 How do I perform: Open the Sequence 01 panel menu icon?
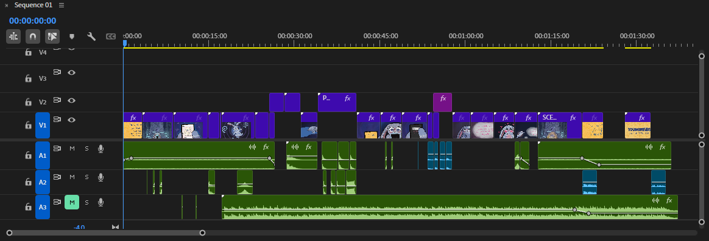pos(62,5)
